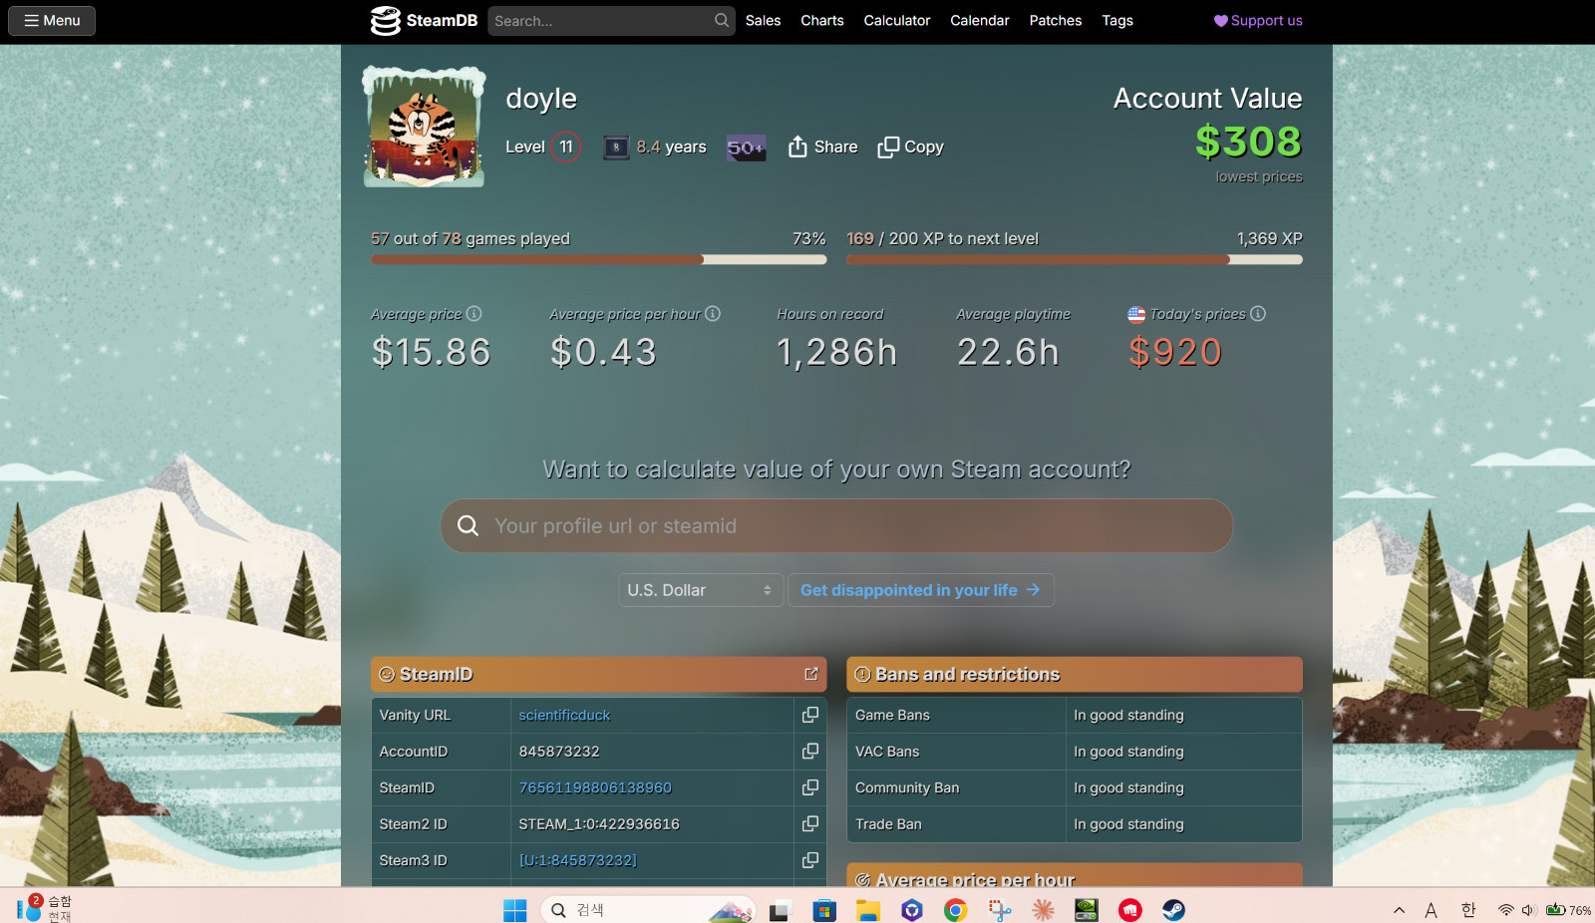Go to the Calculator page
The image size is (1595, 923).
point(896,20)
